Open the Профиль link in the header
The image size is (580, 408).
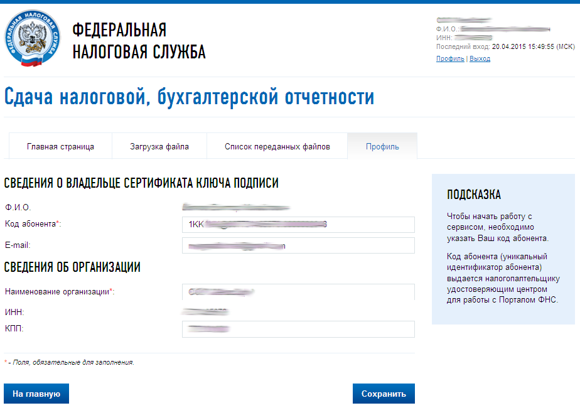(450, 58)
